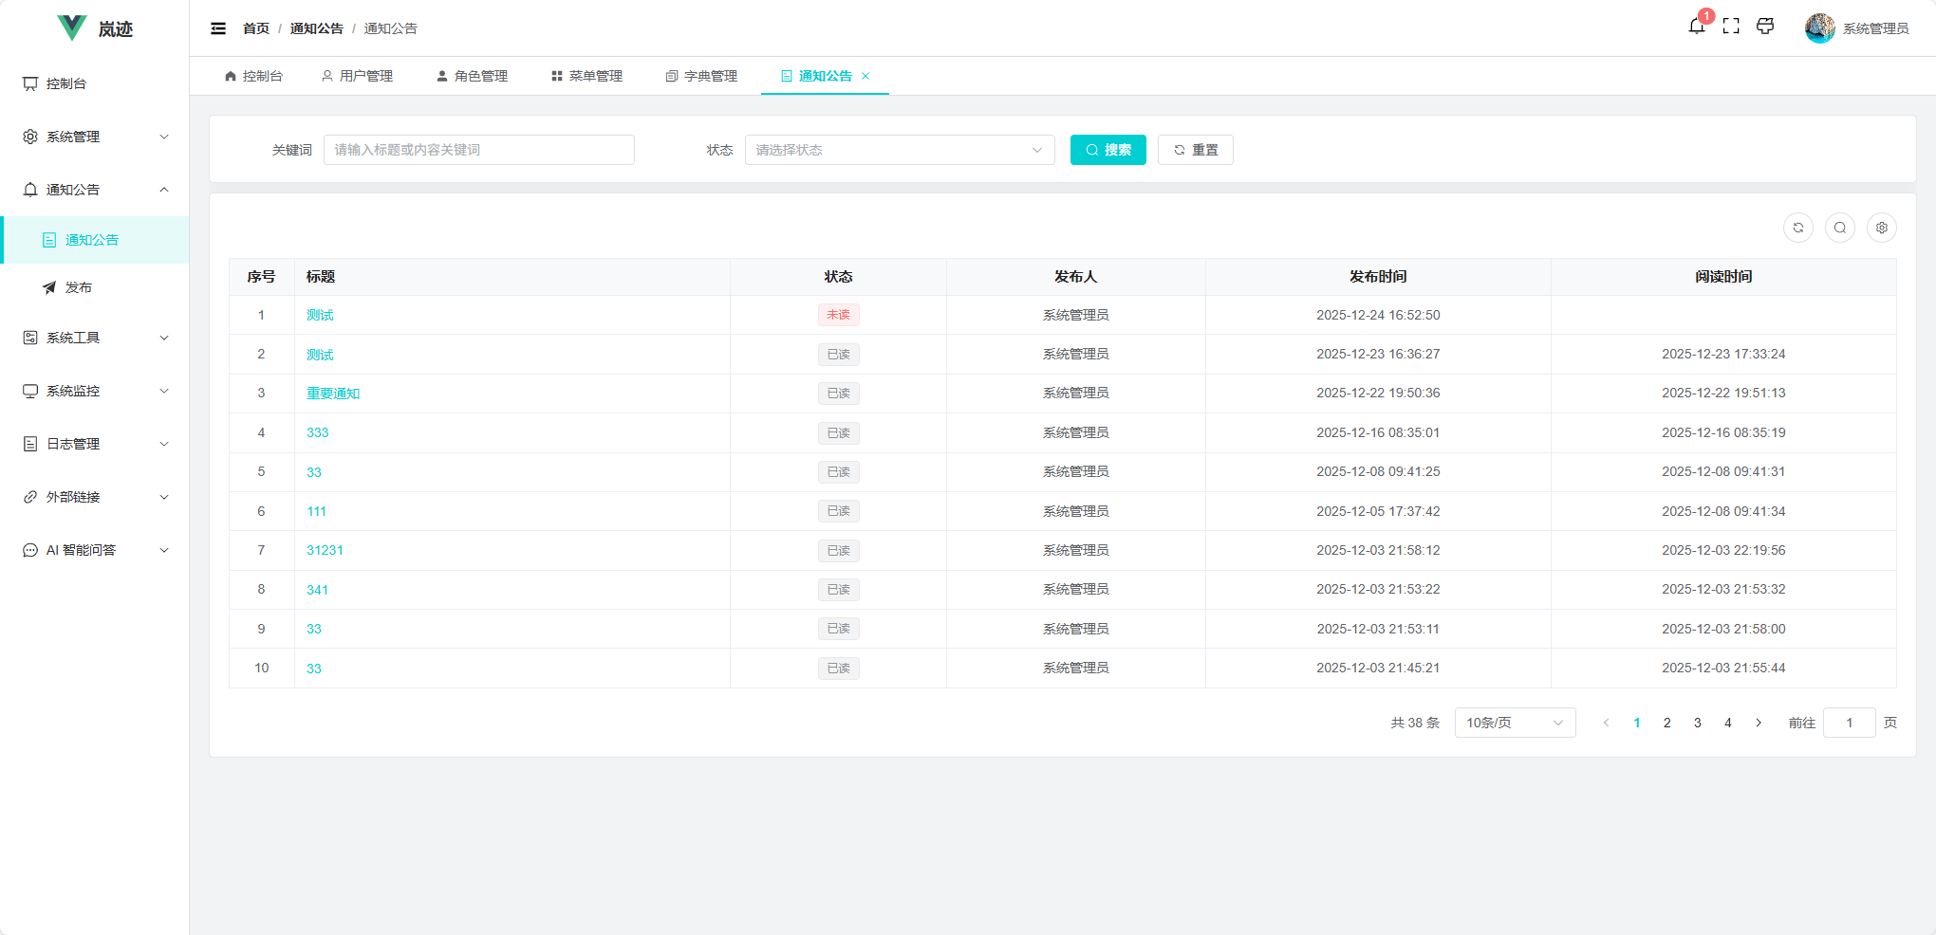Open the 10条/页 page size dropdown

[x=1515, y=722]
